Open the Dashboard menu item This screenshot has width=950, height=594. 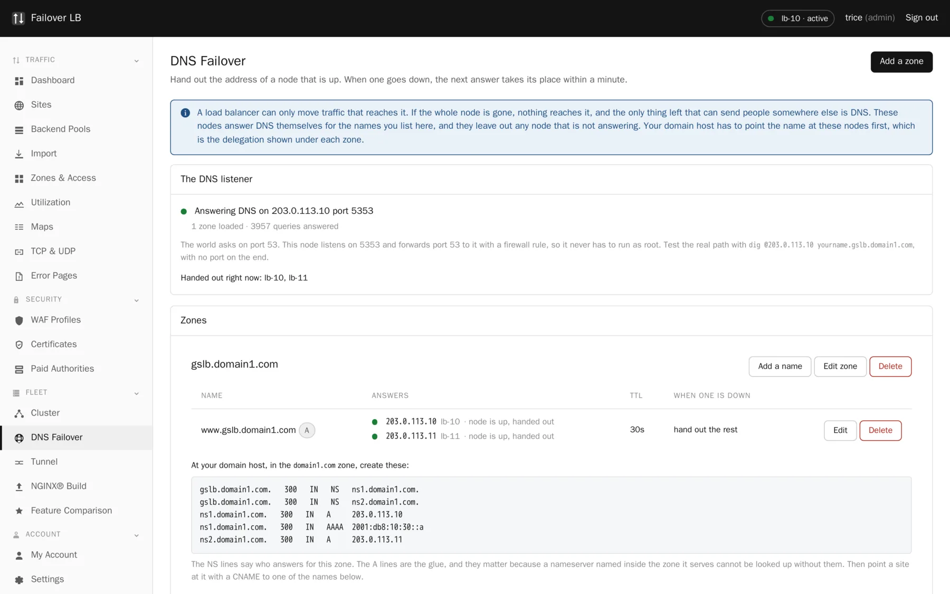click(x=77, y=80)
